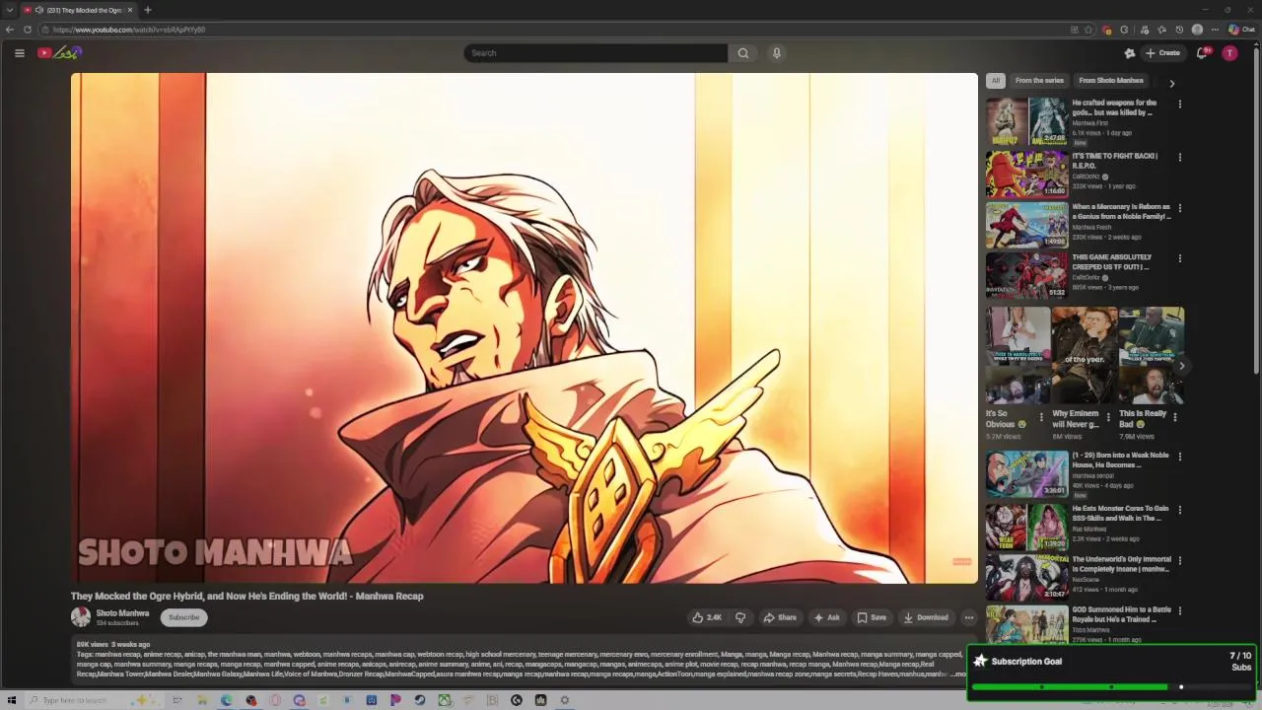Screen dimensions: 1262x710
Task: Open options for 'THIS GAME ABSOLUTELY CREEPED US' video
Action: pos(1179,258)
